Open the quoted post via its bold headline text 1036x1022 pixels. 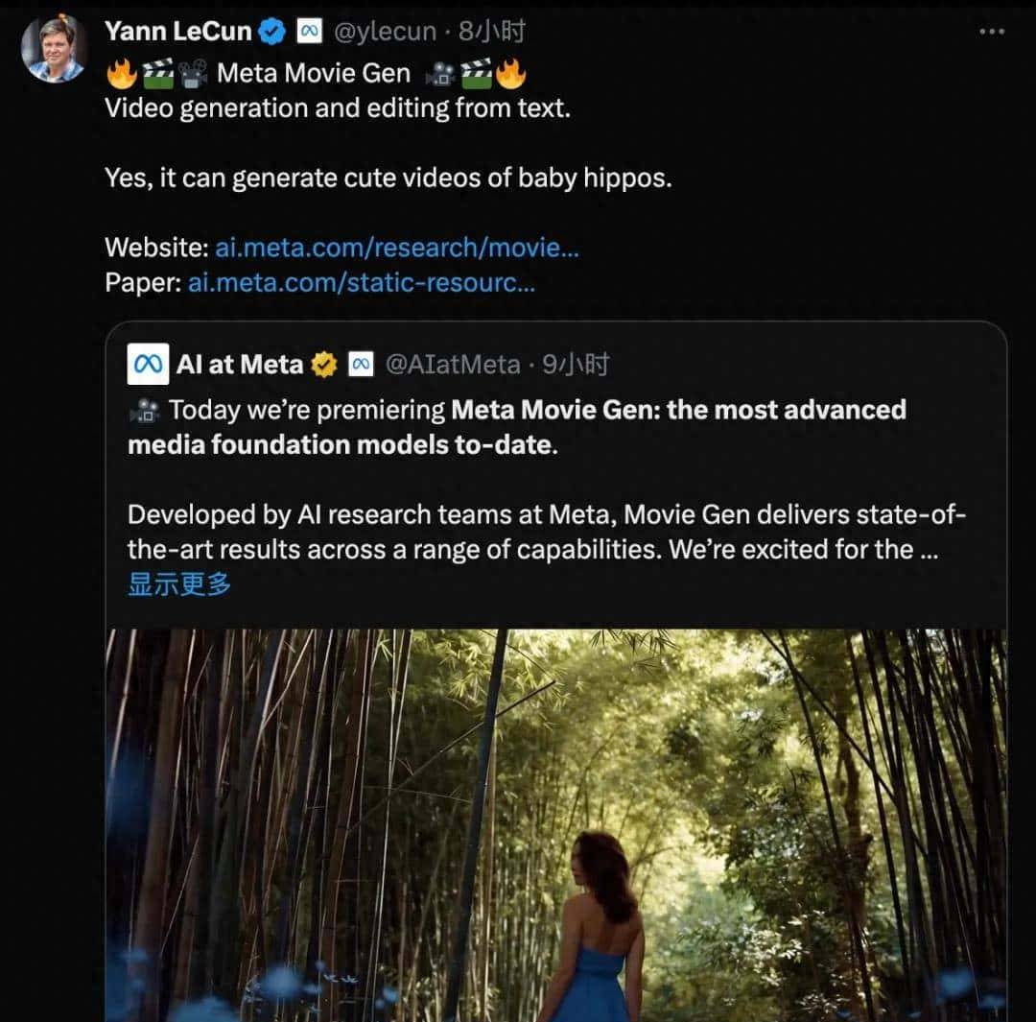click(x=678, y=411)
